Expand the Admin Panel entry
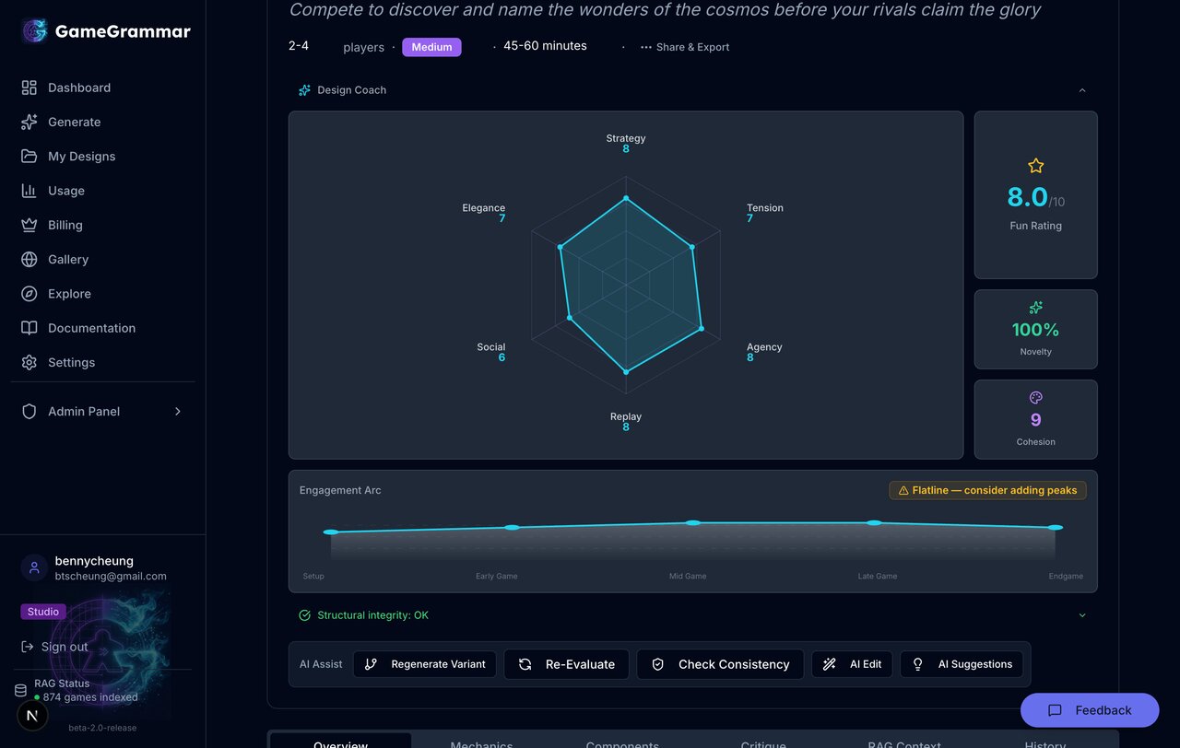This screenshot has height=748, width=1180. pos(177,412)
